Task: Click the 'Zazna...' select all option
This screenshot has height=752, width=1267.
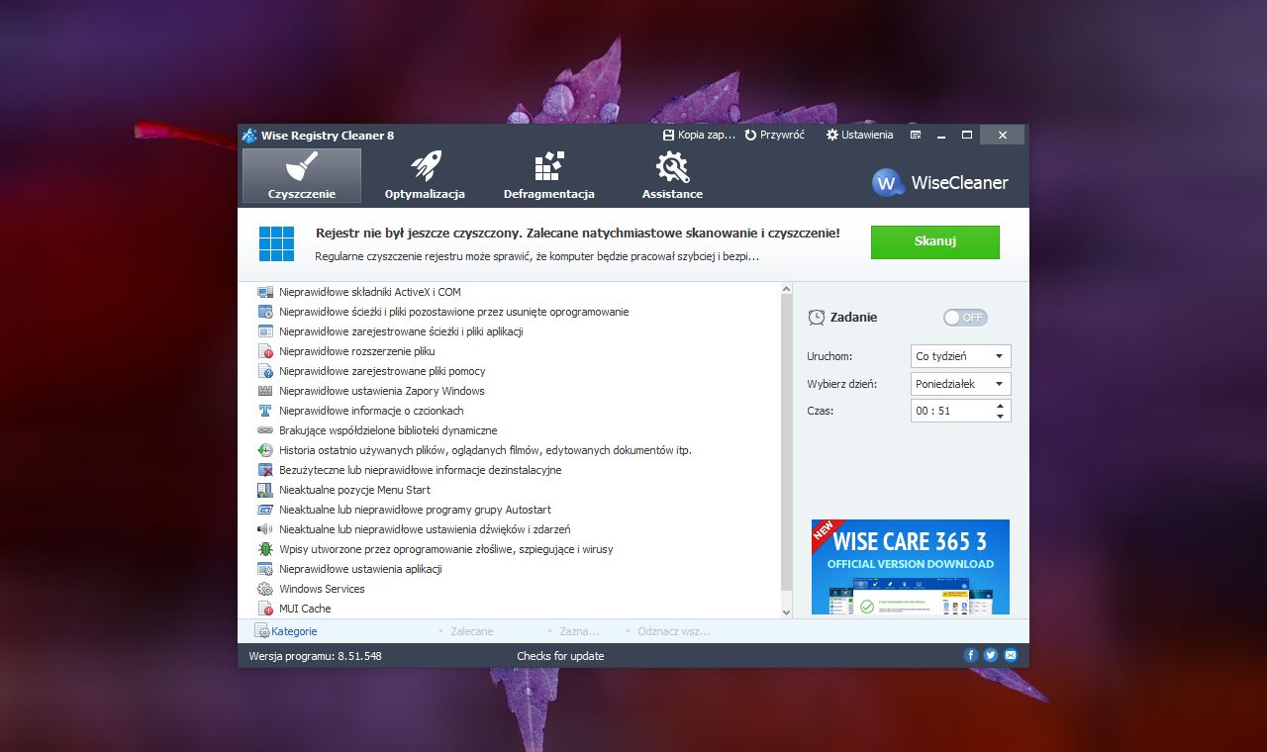Action: (x=579, y=631)
